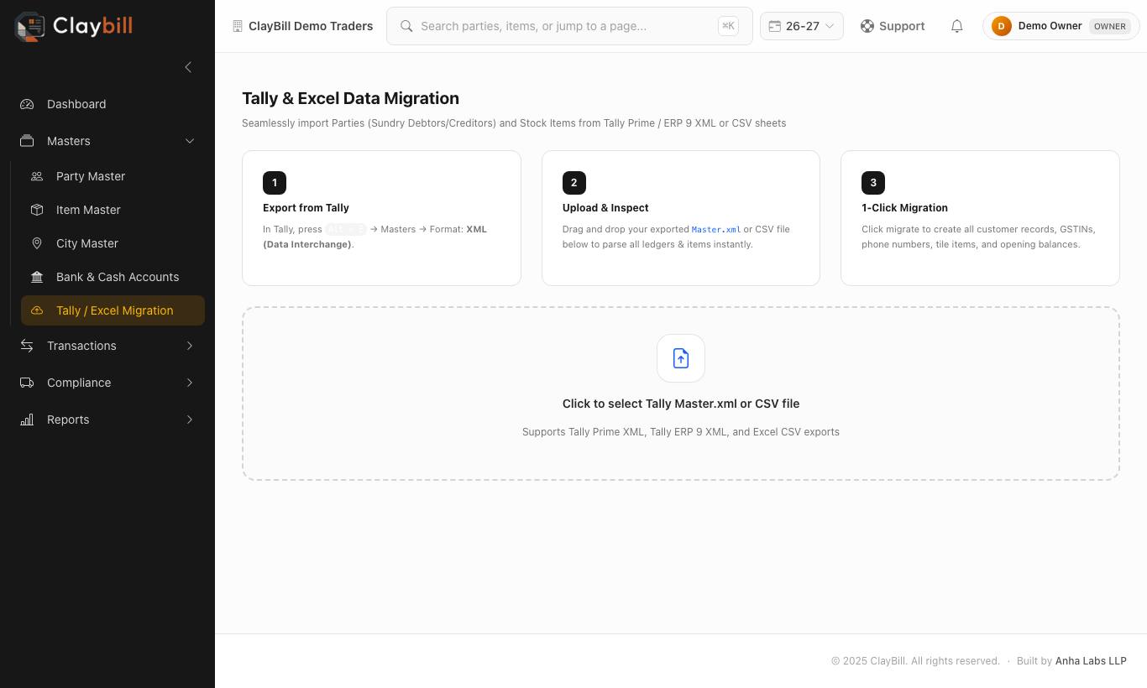Open the Demo Owner account menu
Viewport: 1147px width, 688px height.
[1061, 26]
